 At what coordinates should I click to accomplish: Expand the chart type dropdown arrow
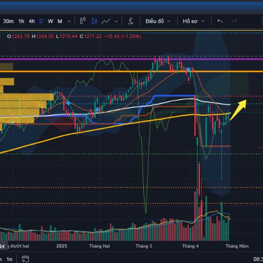[x=116, y=21]
